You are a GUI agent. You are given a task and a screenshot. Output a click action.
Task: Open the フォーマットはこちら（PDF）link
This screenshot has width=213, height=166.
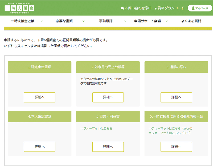[170, 133]
